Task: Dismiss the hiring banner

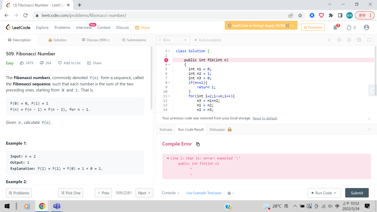Action: click(293, 25)
